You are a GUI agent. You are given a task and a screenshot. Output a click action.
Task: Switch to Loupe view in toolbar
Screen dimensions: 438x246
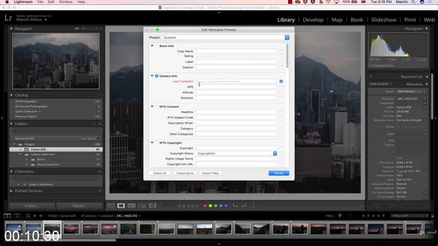tap(121, 206)
